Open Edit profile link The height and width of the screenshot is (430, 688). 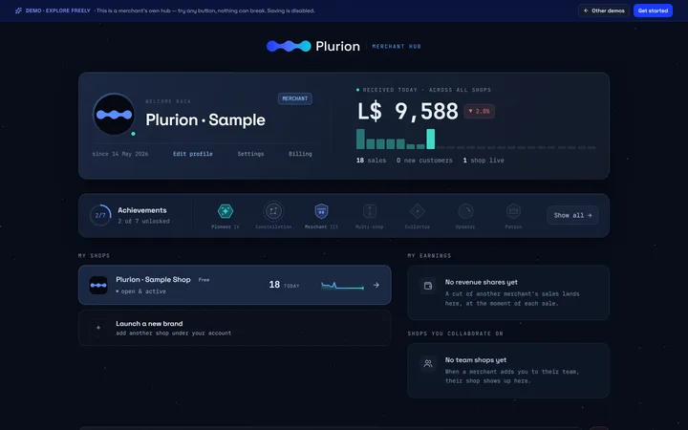pos(193,154)
